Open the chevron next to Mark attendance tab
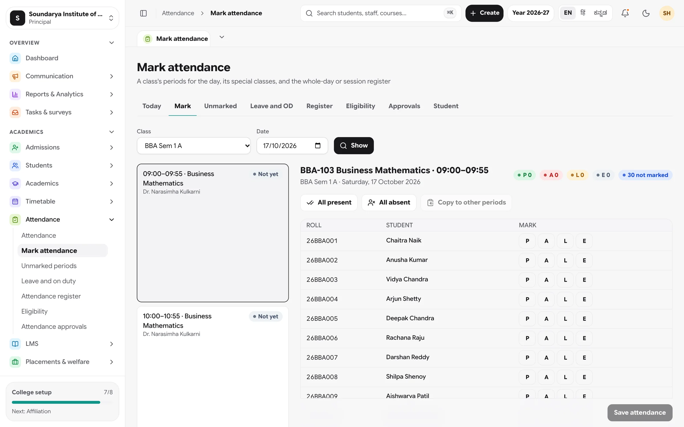This screenshot has width=684, height=427. [222, 37]
